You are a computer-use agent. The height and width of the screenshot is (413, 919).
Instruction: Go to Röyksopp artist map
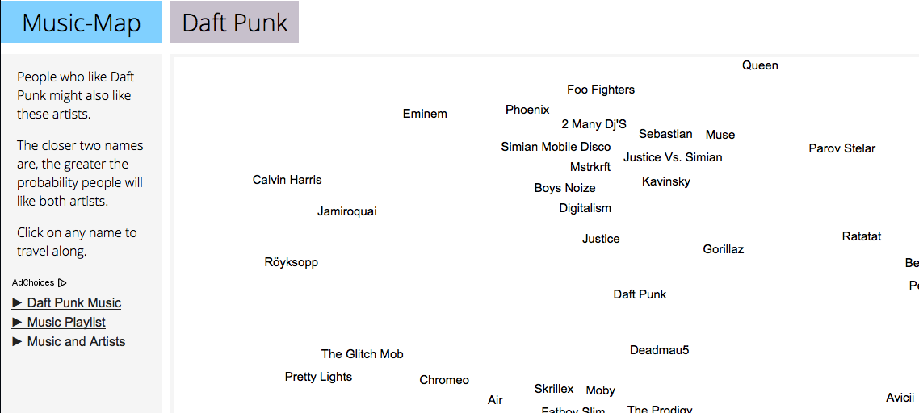tap(291, 262)
